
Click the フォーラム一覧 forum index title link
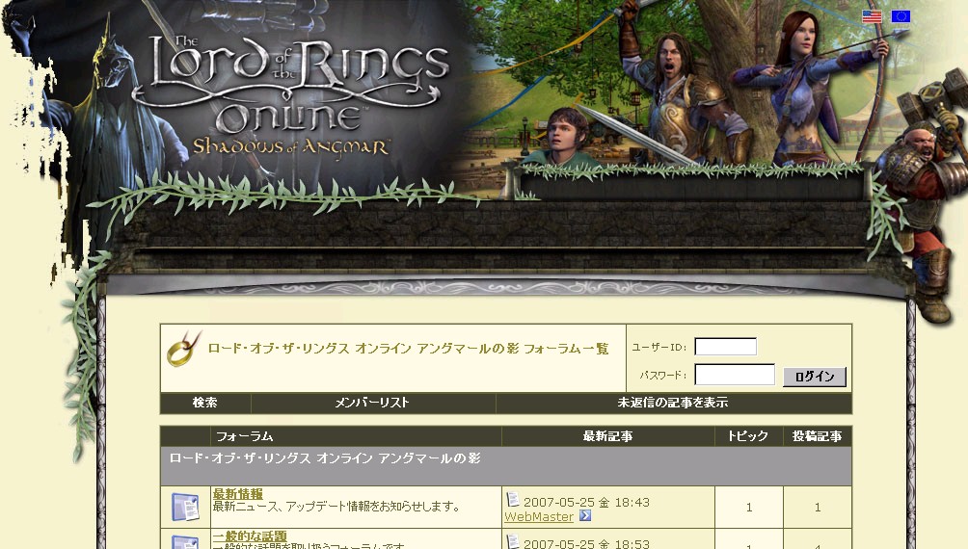[408, 349]
